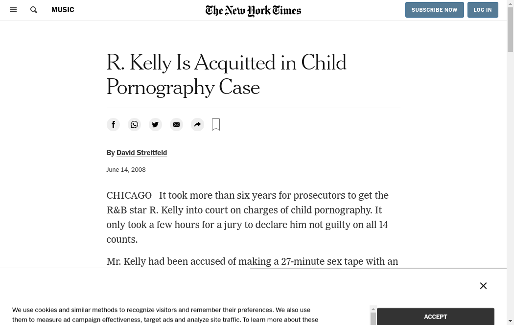514x325 pixels.
Task: Share article on Twitter
Action: pos(155,125)
